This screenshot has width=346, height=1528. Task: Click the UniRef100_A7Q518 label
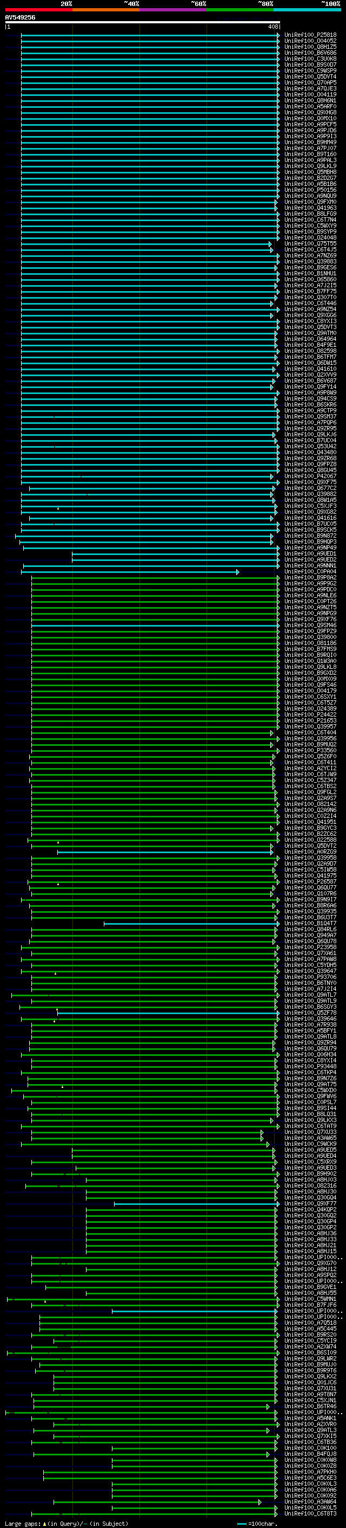point(310,1323)
